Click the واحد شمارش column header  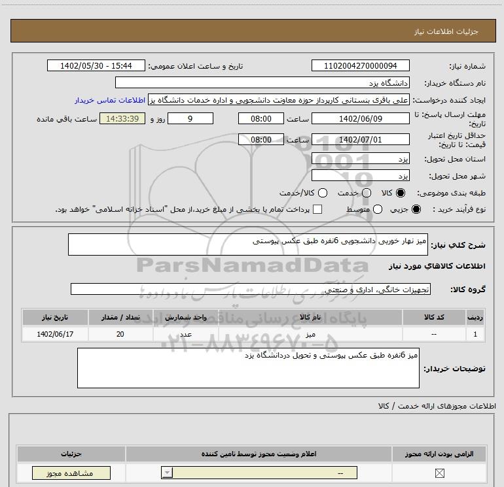click(186, 317)
